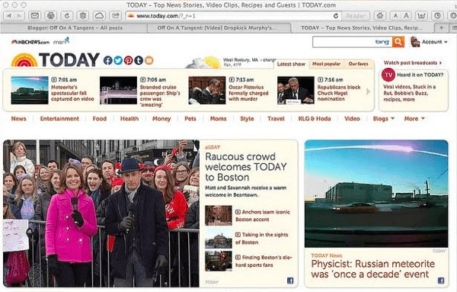This screenshot has width=457, height=292.
Task: Open TODAY's Facebook page icon
Action: pos(108,60)
